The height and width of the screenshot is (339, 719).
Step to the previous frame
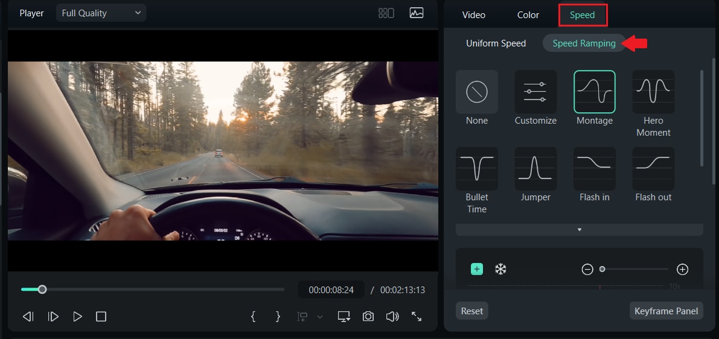click(x=28, y=317)
